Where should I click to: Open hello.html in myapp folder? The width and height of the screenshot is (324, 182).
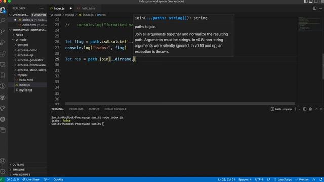pyautogui.click(x=28, y=80)
